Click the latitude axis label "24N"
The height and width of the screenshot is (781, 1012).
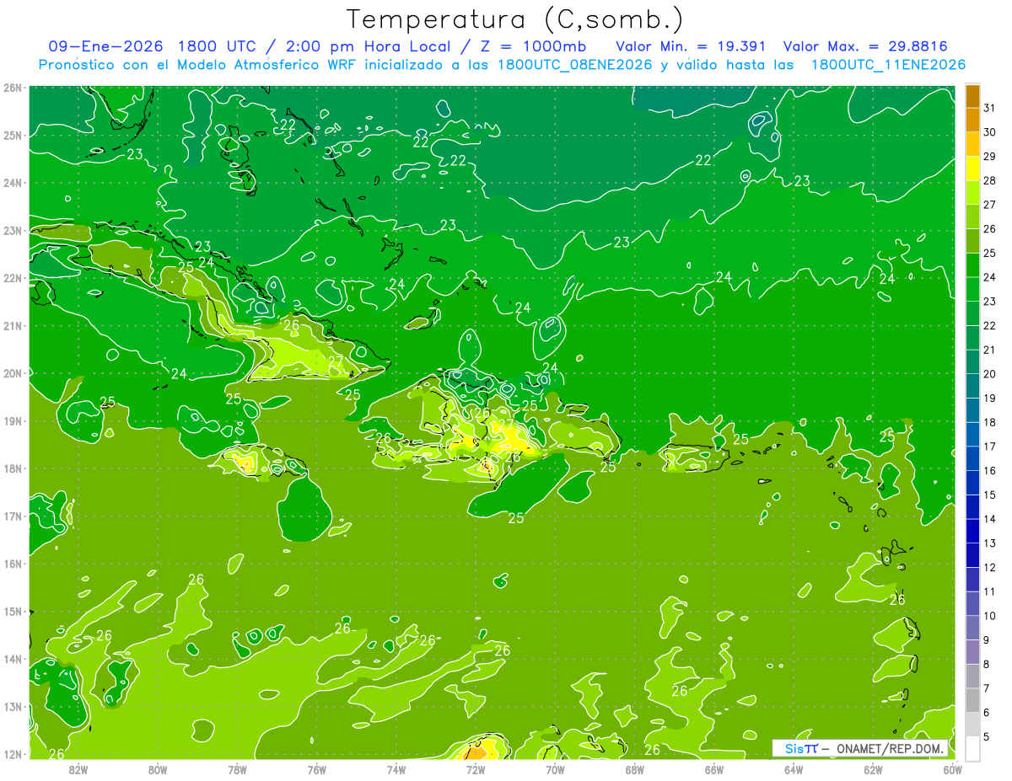tap(13, 183)
